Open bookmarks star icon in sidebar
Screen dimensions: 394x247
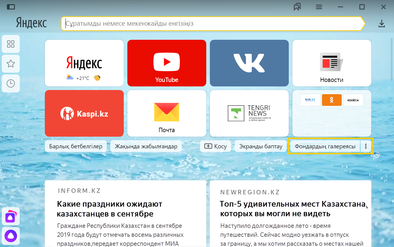[11, 63]
